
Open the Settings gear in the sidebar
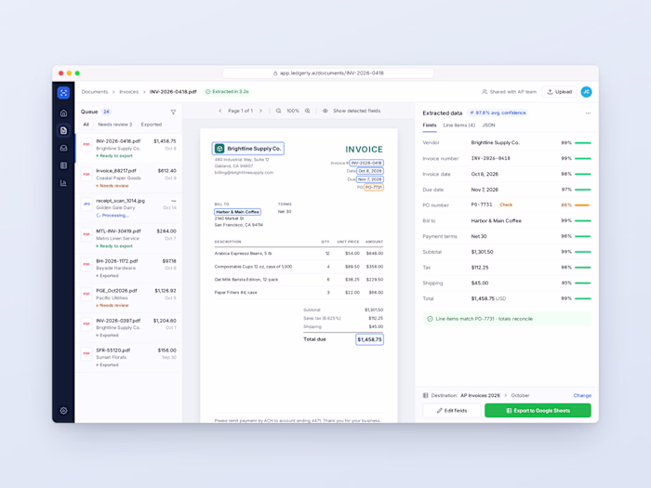coord(63,411)
